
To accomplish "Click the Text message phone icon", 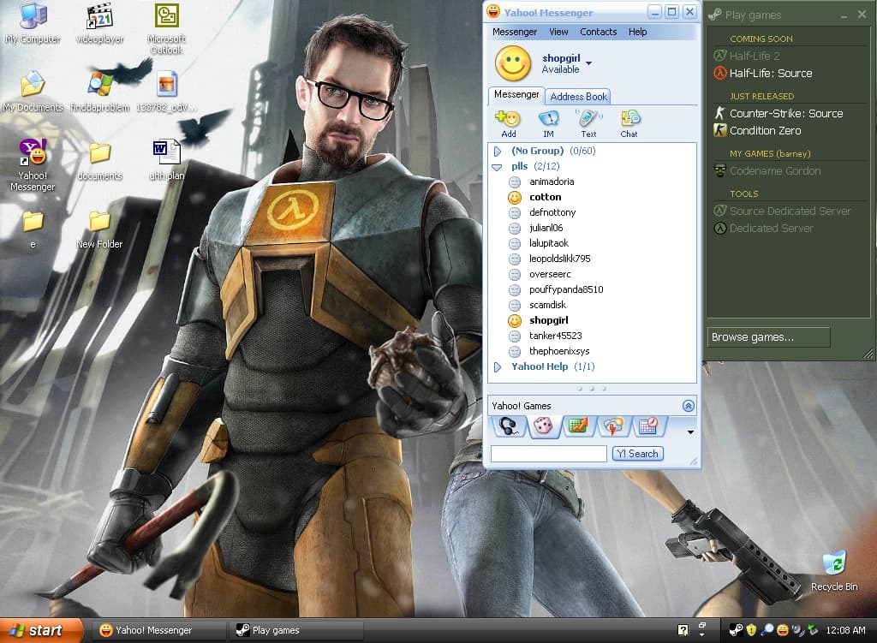I will (x=588, y=119).
